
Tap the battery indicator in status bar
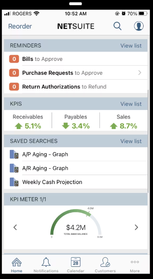click(143, 14)
